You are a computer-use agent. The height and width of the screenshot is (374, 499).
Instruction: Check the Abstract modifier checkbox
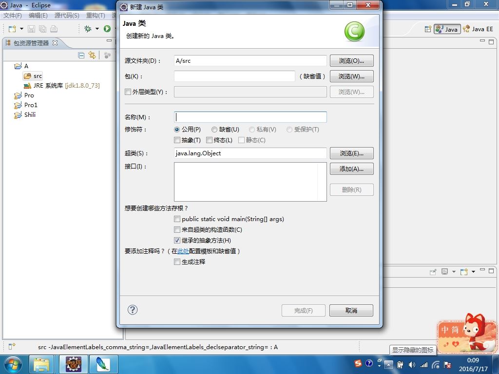[177, 140]
